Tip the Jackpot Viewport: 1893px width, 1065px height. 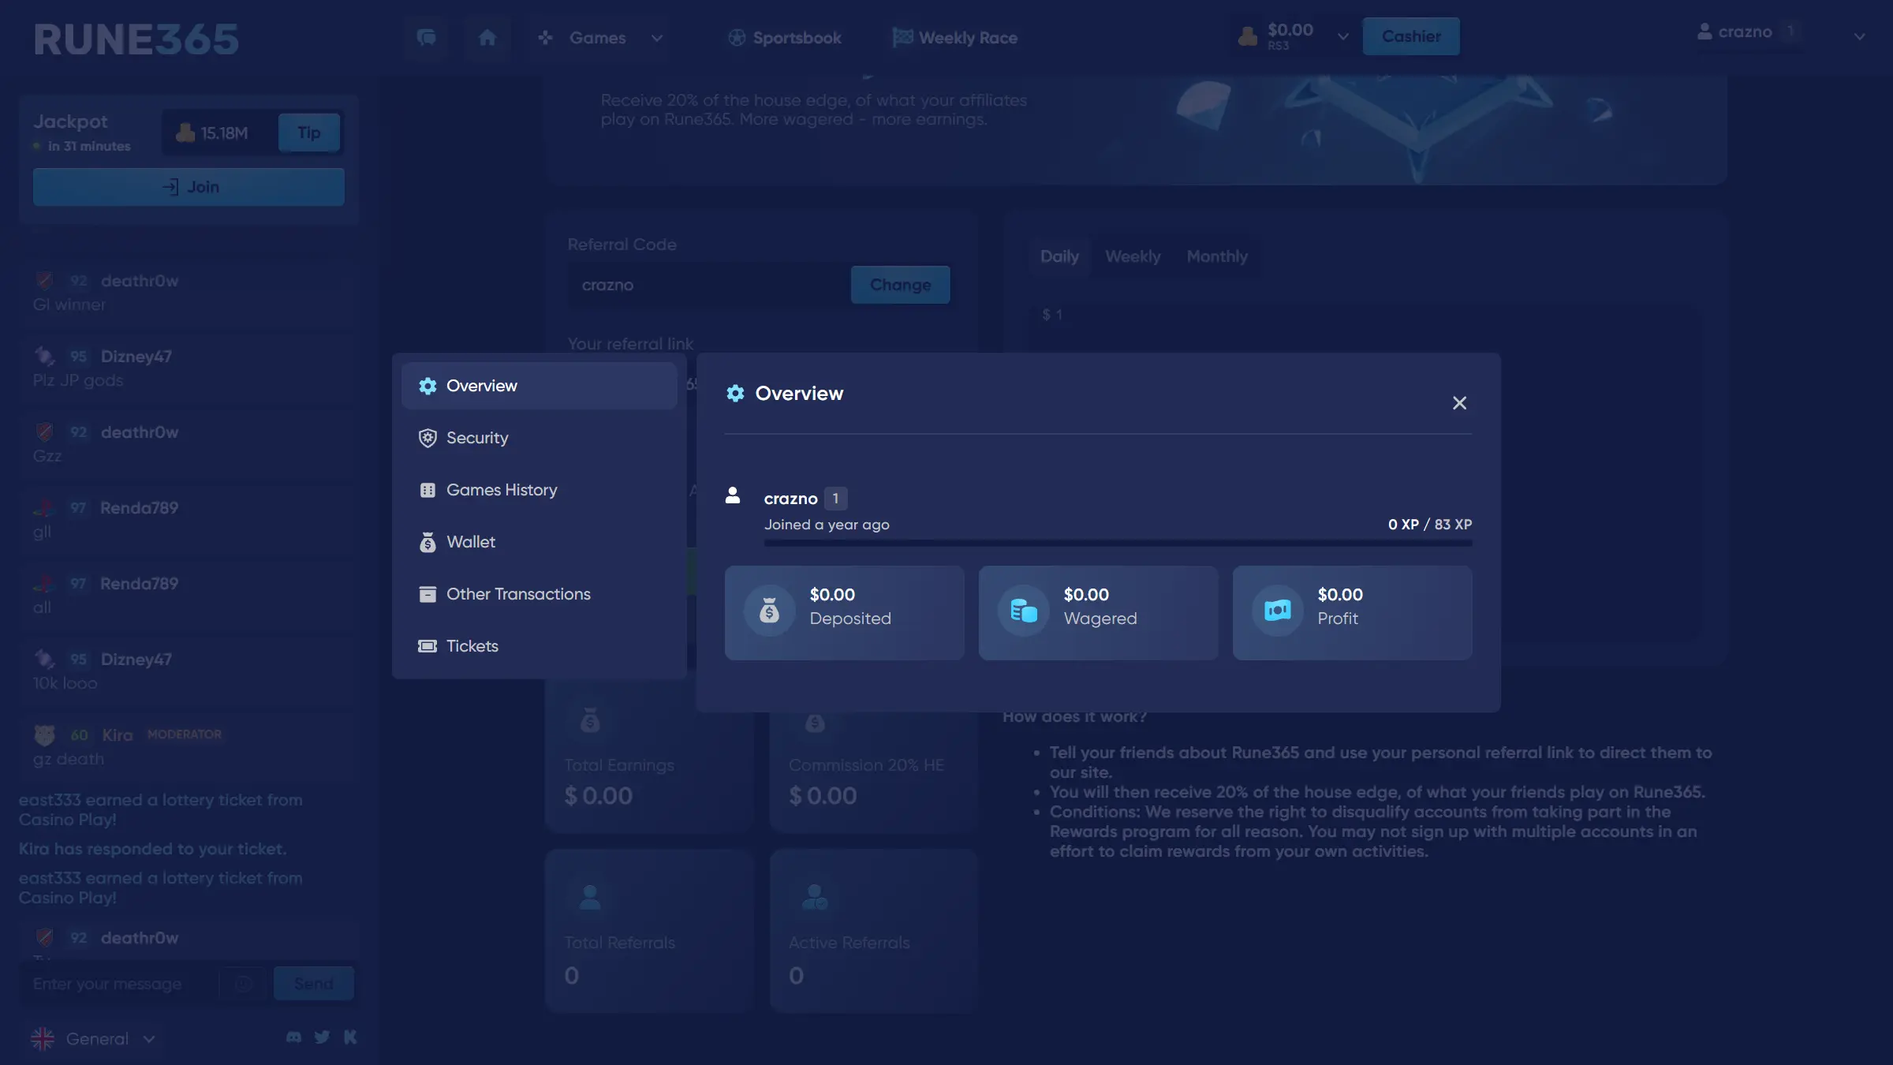308,133
